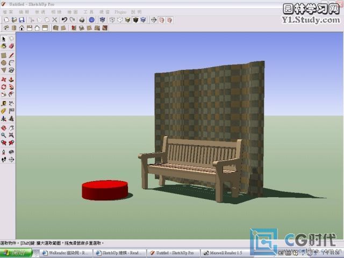Select the Zoom Extents tool
The image size is (344, 258).
click(x=11, y=135)
